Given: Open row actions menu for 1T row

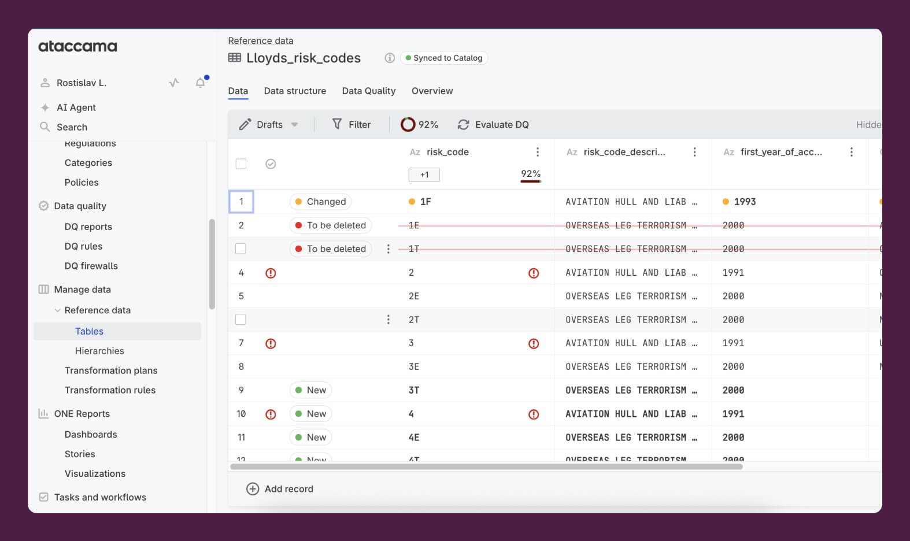Looking at the screenshot, I should tap(388, 249).
